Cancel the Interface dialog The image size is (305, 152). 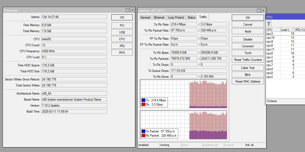tap(248, 25)
